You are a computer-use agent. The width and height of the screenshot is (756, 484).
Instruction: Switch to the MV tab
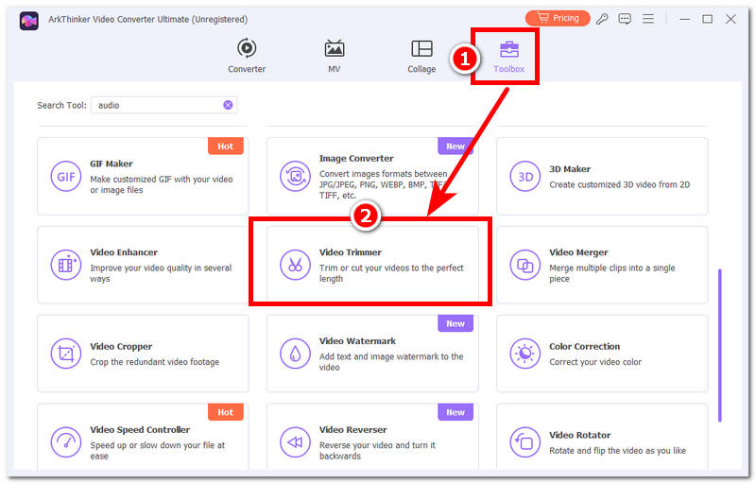pyautogui.click(x=335, y=56)
